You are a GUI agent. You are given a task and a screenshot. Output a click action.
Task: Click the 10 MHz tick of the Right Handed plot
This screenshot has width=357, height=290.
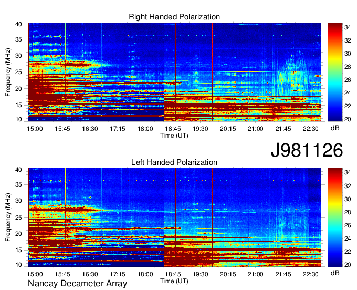(18, 119)
